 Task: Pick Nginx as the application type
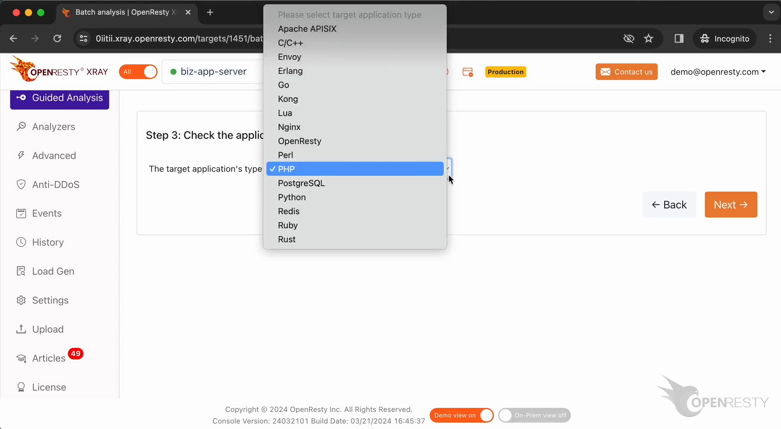point(355,127)
